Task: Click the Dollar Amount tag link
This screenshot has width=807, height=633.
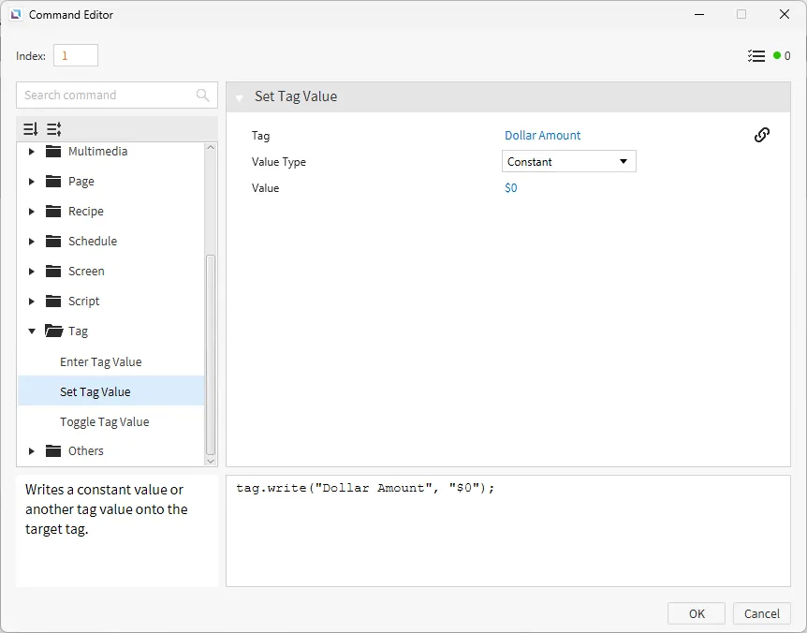Action: (543, 136)
